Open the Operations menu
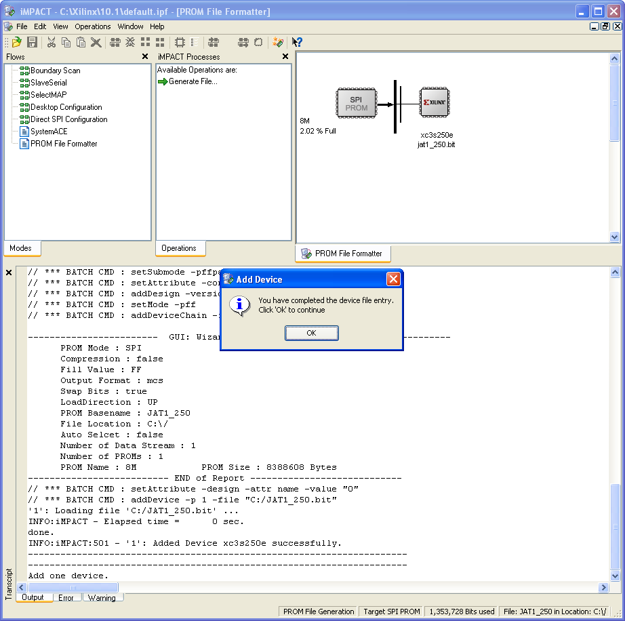The width and height of the screenshot is (625, 621). [x=93, y=26]
